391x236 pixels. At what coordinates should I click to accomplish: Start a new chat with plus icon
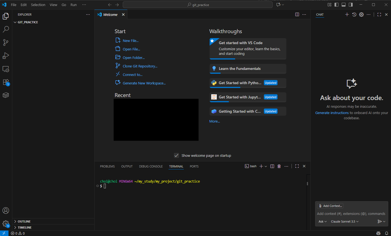(x=347, y=15)
